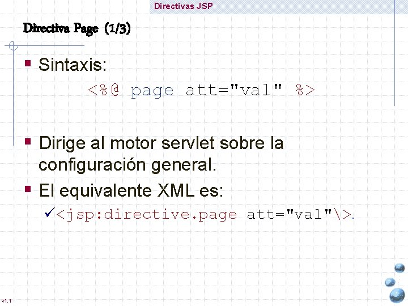The image size is (408, 306).
Task: Click the 'configuración general.' text line
Action: pos(127,165)
